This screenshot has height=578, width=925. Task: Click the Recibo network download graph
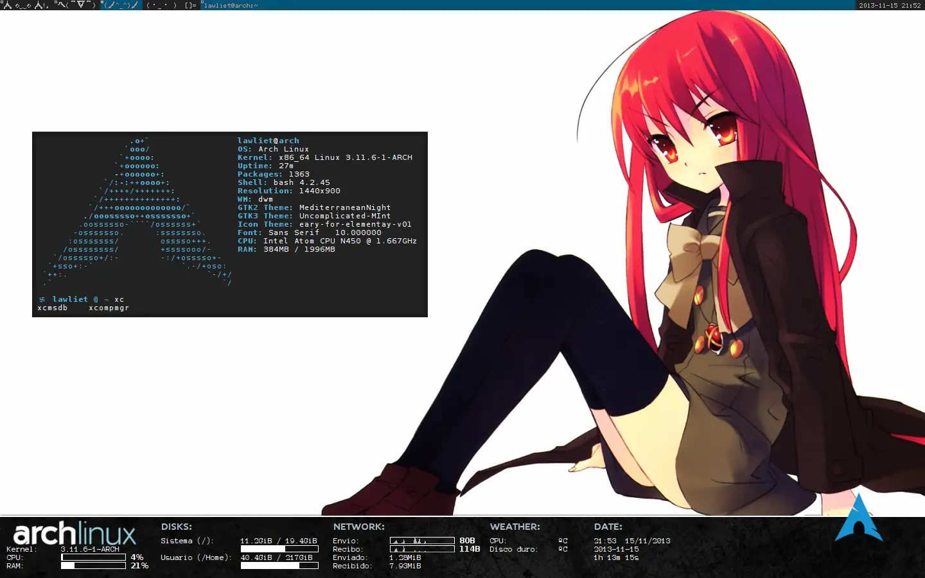422,549
